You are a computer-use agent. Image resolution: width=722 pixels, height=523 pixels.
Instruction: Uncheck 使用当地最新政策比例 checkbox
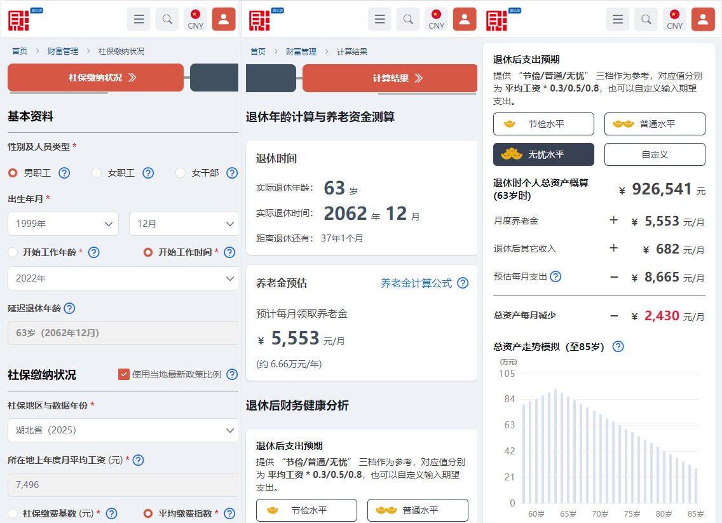[x=124, y=374]
